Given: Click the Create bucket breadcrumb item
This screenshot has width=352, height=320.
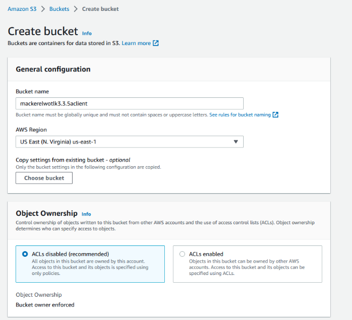Looking at the screenshot, I should point(100,9).
